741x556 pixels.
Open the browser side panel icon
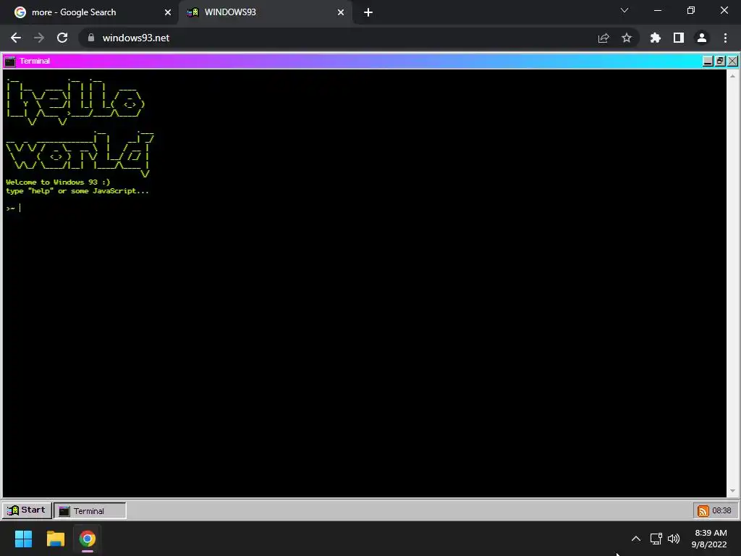point(679,38)
